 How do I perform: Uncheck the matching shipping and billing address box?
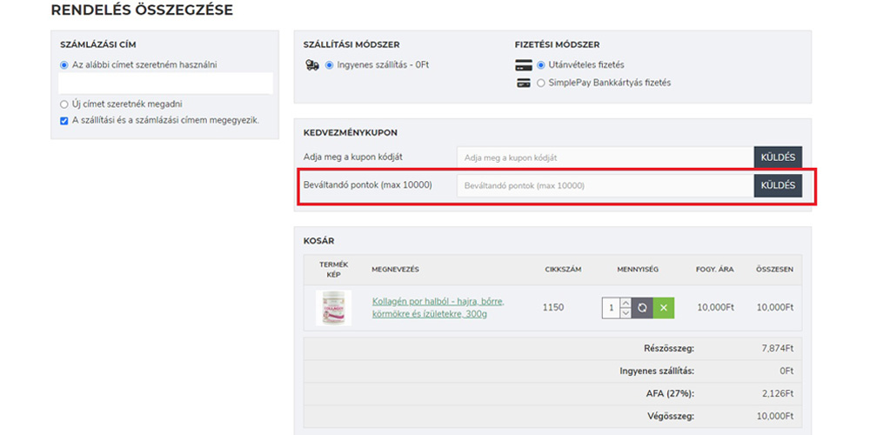pos(64,121)
